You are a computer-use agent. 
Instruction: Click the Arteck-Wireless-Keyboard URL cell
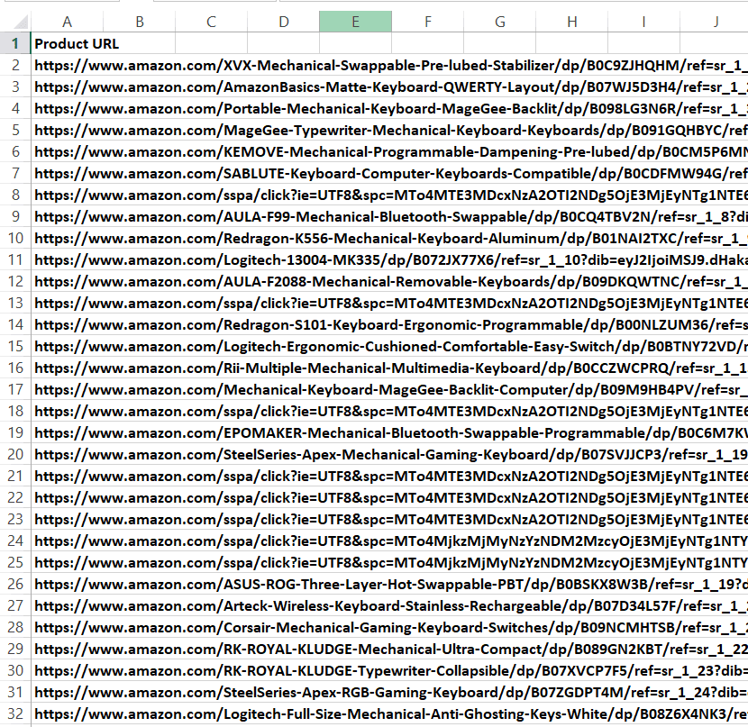pyautogui.click(x=389, y=605)
